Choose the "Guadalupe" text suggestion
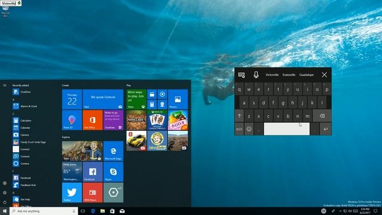Screen dimensions: 382x215 pyautogui.click(x=306, y=75)
